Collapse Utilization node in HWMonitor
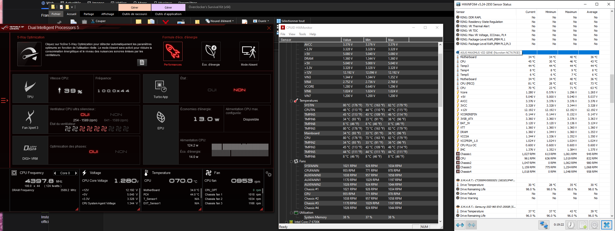Viewport: 615px width, 231px height. pos(291,213)
